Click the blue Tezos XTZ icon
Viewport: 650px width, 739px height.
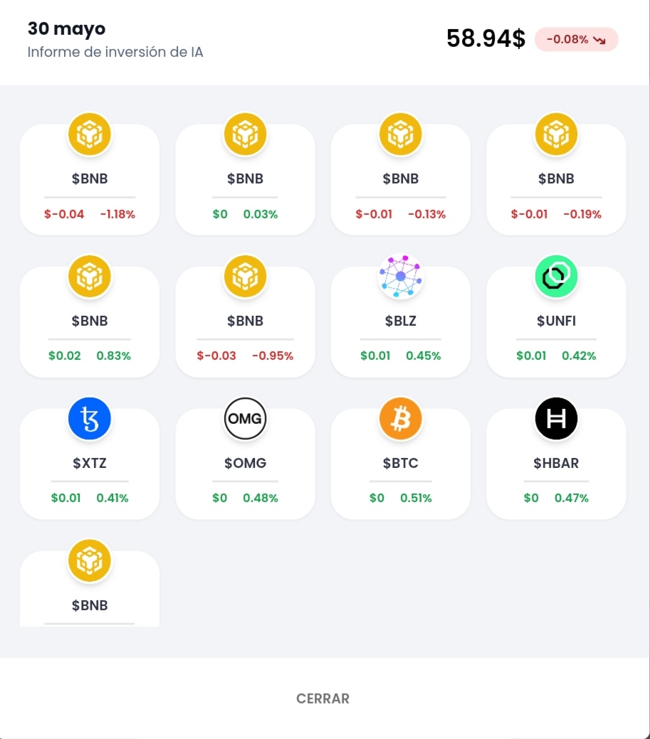click(90, 418)
